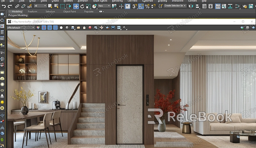This screenshot has width=256, height=148.
Task: Open the effectsResult channel dropdown
Action: tap(21, 28)
